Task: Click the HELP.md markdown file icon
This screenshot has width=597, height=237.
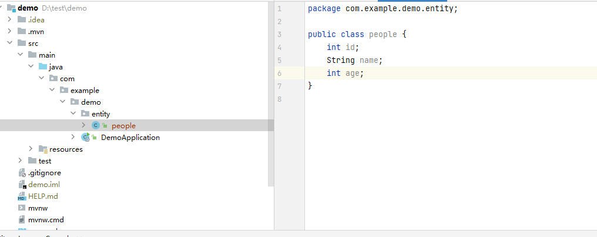Action: pyautogui.click(x=22, y=196)
